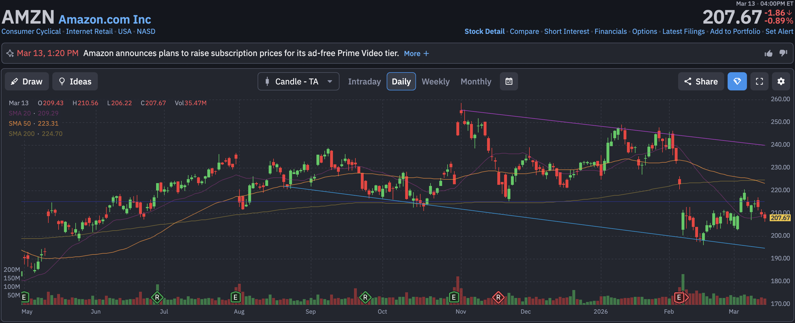Switch chart to Weekly timeframe

[x=436, y=81]
